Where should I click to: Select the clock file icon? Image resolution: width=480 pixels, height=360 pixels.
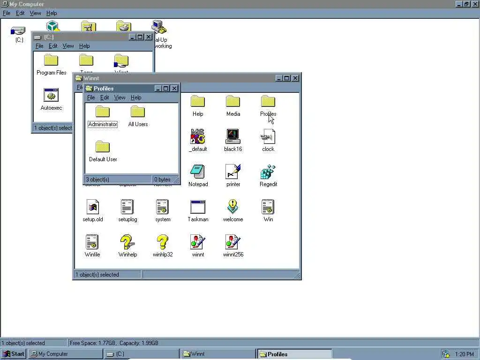pyautogui.click(x=268, y=141)
